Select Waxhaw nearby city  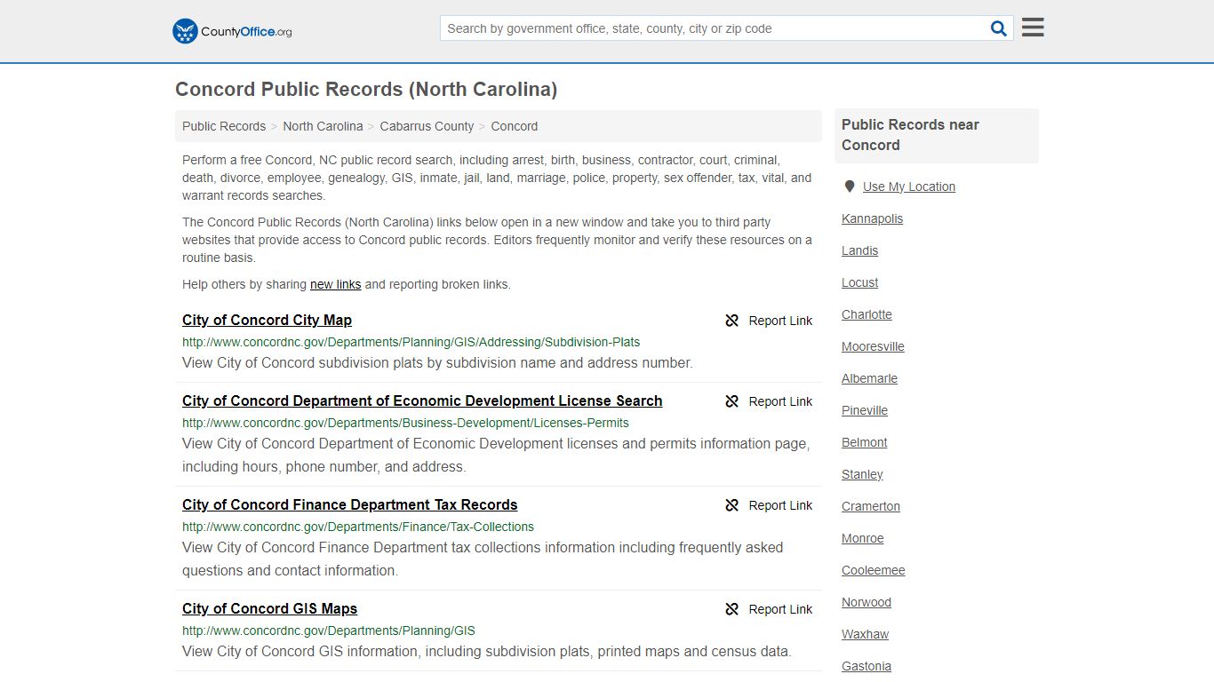click(865, 634)
